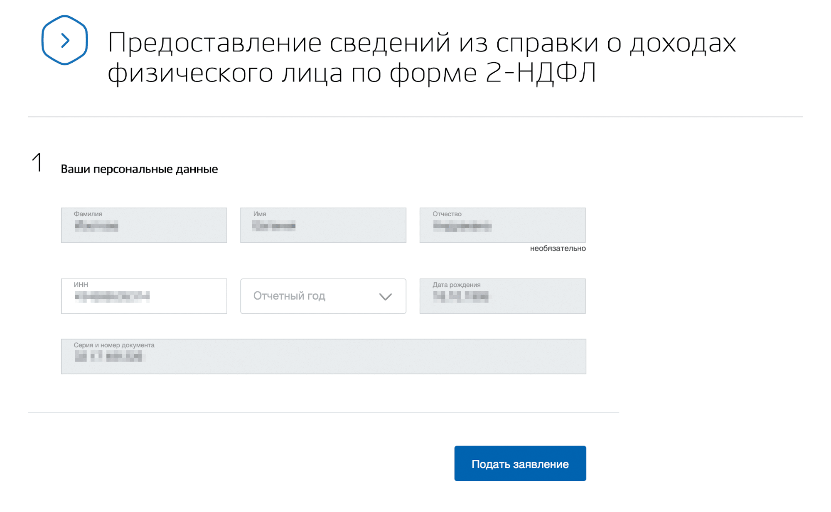This screenshot has height=512, width=831.
Task: Click the small 'Имя' field label
Action: click(x=260, y=214)
